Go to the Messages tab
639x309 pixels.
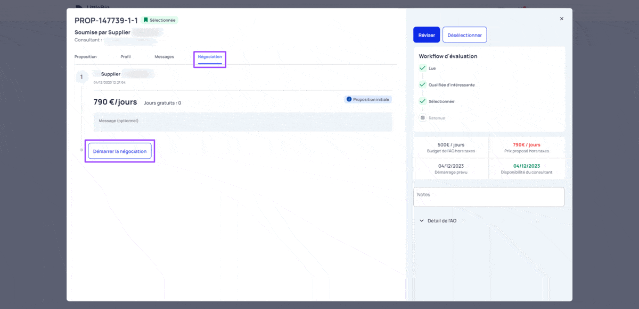click(164, 57)
